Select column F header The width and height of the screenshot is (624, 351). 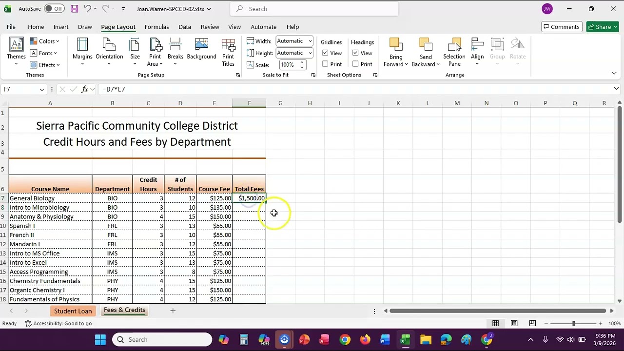249,103
